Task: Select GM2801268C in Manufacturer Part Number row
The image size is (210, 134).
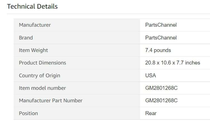Action: tap(161, 101)
